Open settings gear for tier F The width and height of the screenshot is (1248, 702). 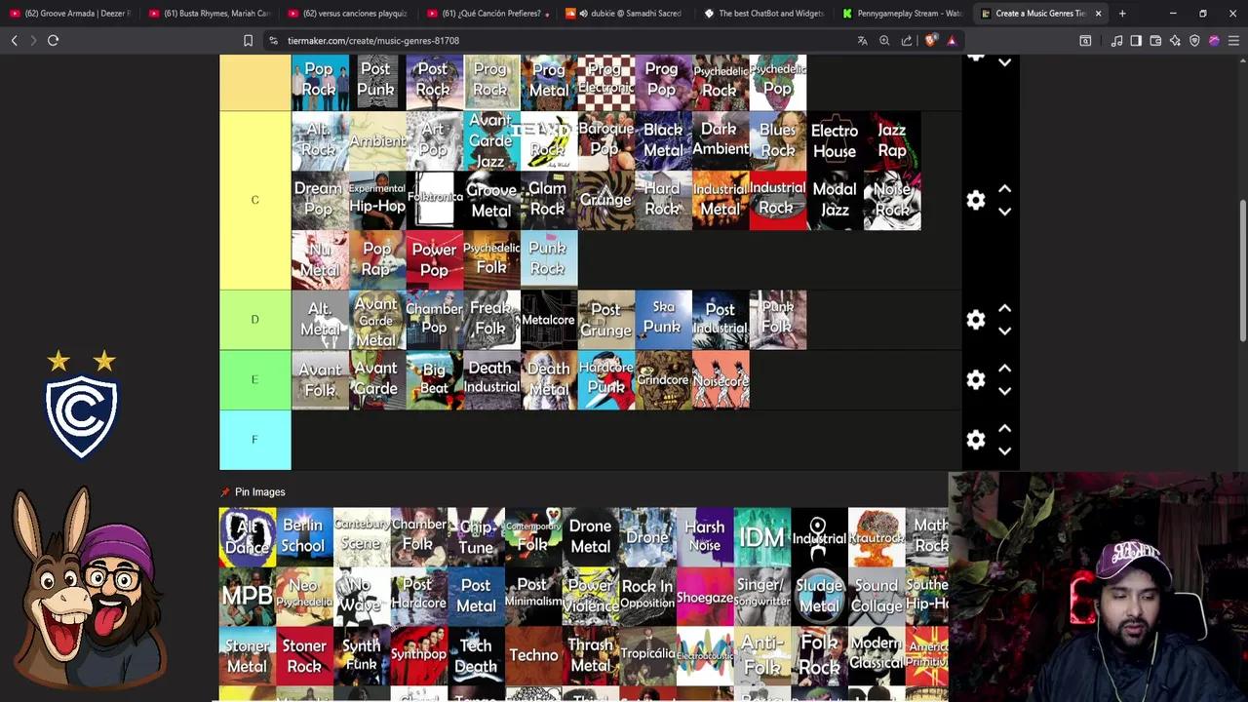coord(976,440)
